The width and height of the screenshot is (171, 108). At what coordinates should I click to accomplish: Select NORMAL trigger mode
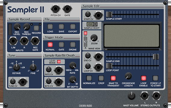[x=50, y=45]
